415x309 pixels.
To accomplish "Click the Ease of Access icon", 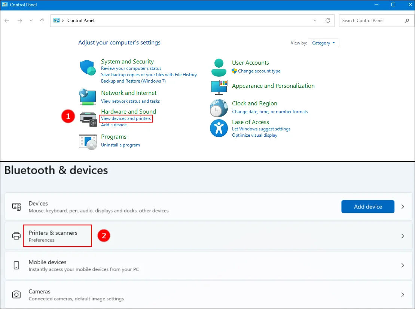I will click(219, 128).
